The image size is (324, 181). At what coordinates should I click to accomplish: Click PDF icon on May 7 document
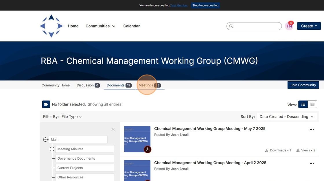click(148, 149)
